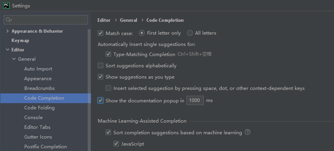This screenshot has width=334, height=151.
Task: Uncheck the JavaScript ML completion box
Action: 116,144
